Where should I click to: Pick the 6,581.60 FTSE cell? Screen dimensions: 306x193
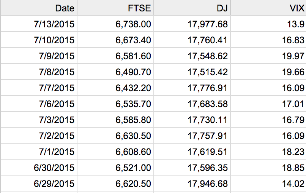coord(115,56)
